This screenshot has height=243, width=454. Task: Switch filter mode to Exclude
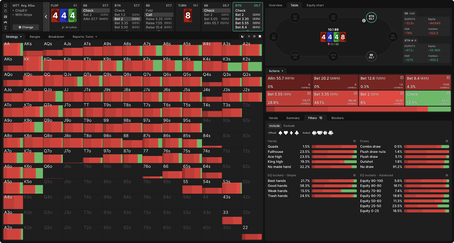click(289, 126)
